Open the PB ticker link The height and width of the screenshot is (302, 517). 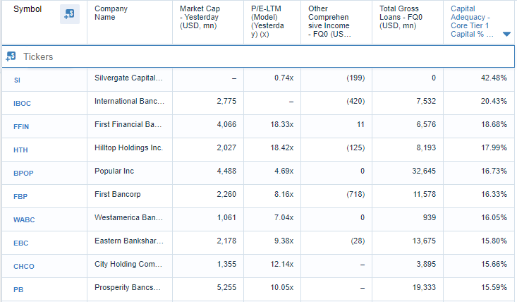(x=18, y=289)
